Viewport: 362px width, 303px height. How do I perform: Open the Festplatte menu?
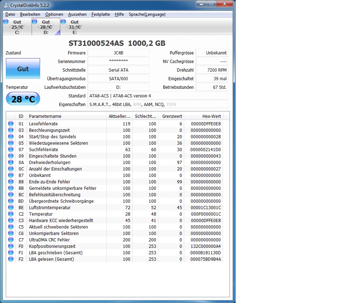(101, 14)
